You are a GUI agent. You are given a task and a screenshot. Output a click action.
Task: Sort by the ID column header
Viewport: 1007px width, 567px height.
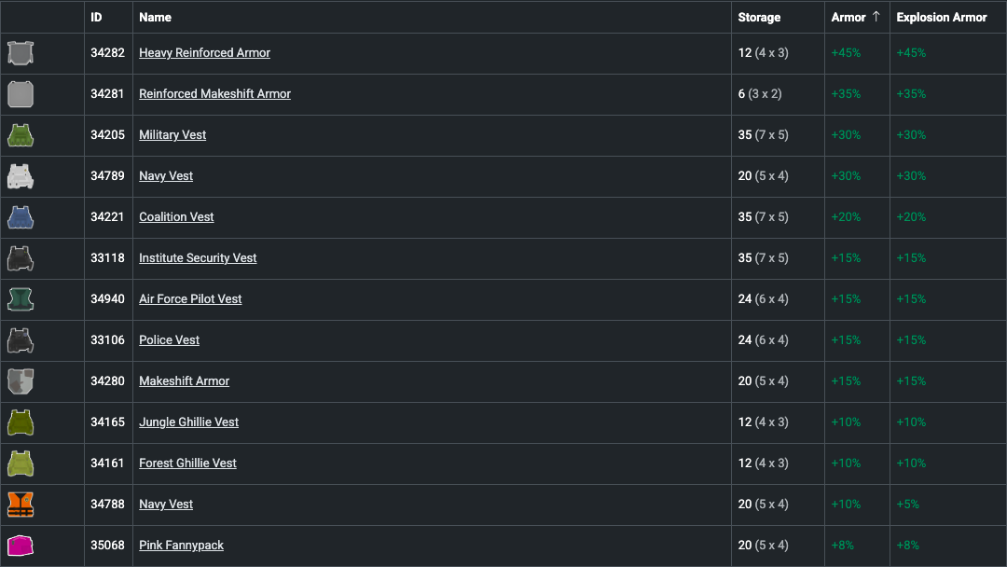96,17
